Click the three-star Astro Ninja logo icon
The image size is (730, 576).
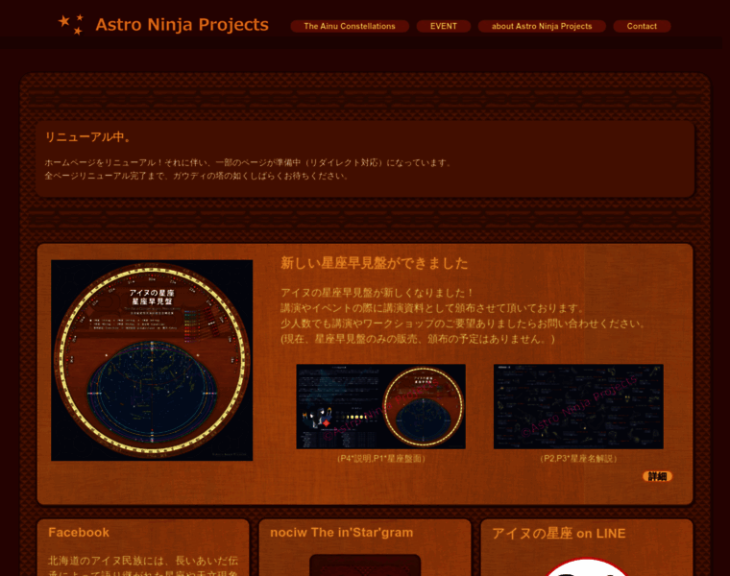click(x=71, y=25)
